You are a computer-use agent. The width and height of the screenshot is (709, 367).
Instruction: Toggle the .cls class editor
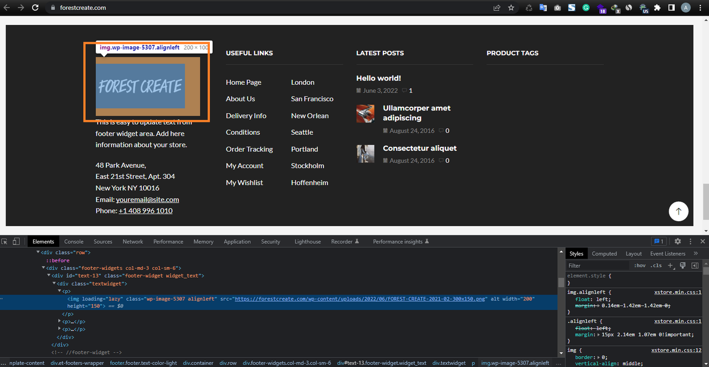click(656, 266)
